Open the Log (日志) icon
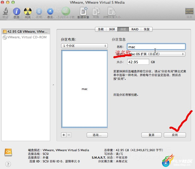 [x=189, y=11]
